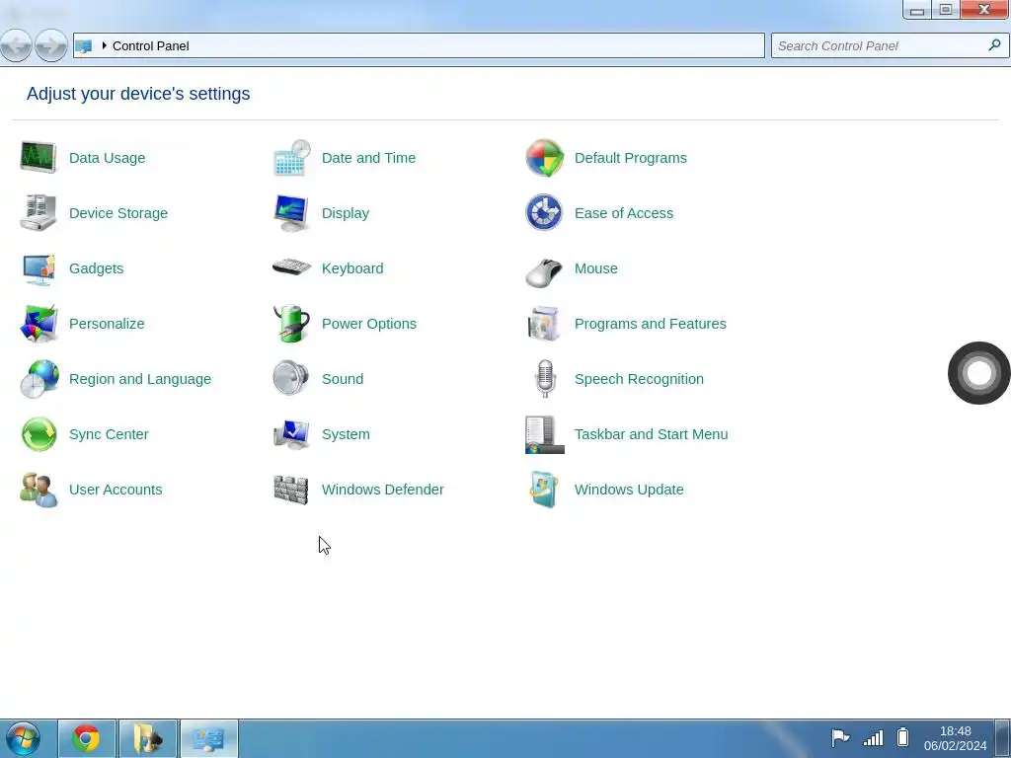Click the battery tray icon
The image size is (1011, 758).
click(x=902, y=736)
